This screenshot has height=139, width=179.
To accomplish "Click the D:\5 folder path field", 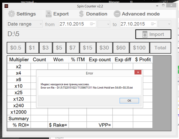I will 71,34.
